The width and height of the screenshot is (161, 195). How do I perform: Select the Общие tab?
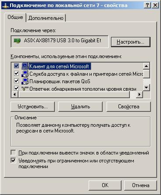point(15,17)
